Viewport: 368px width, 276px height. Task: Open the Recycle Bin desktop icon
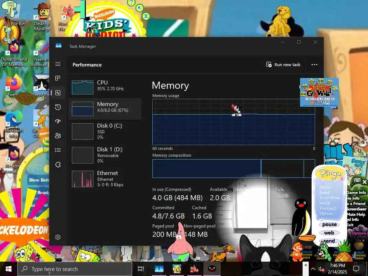(14, 14)
